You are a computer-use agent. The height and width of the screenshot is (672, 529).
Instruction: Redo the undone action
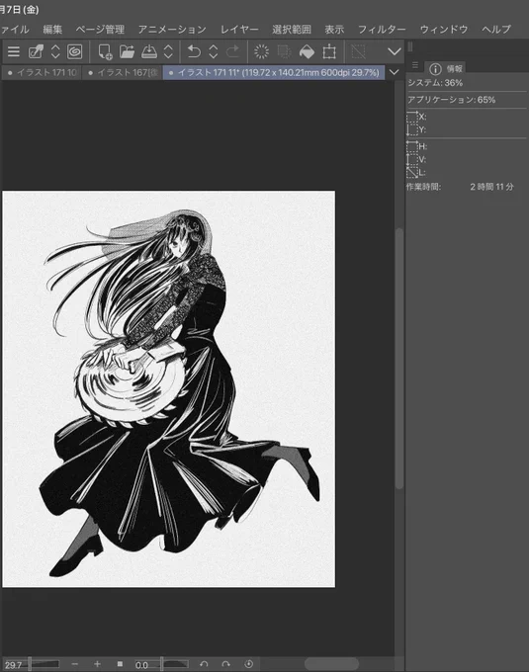pos(232,51)
